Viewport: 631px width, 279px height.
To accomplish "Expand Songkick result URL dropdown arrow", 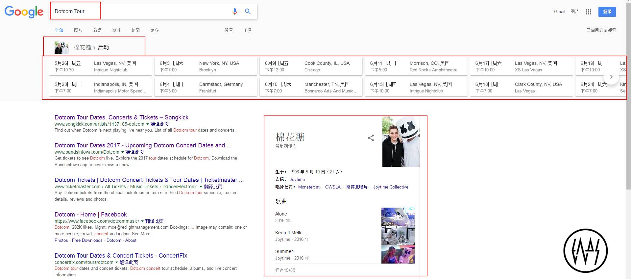I will pyautogui.click(x=148, y=124).
